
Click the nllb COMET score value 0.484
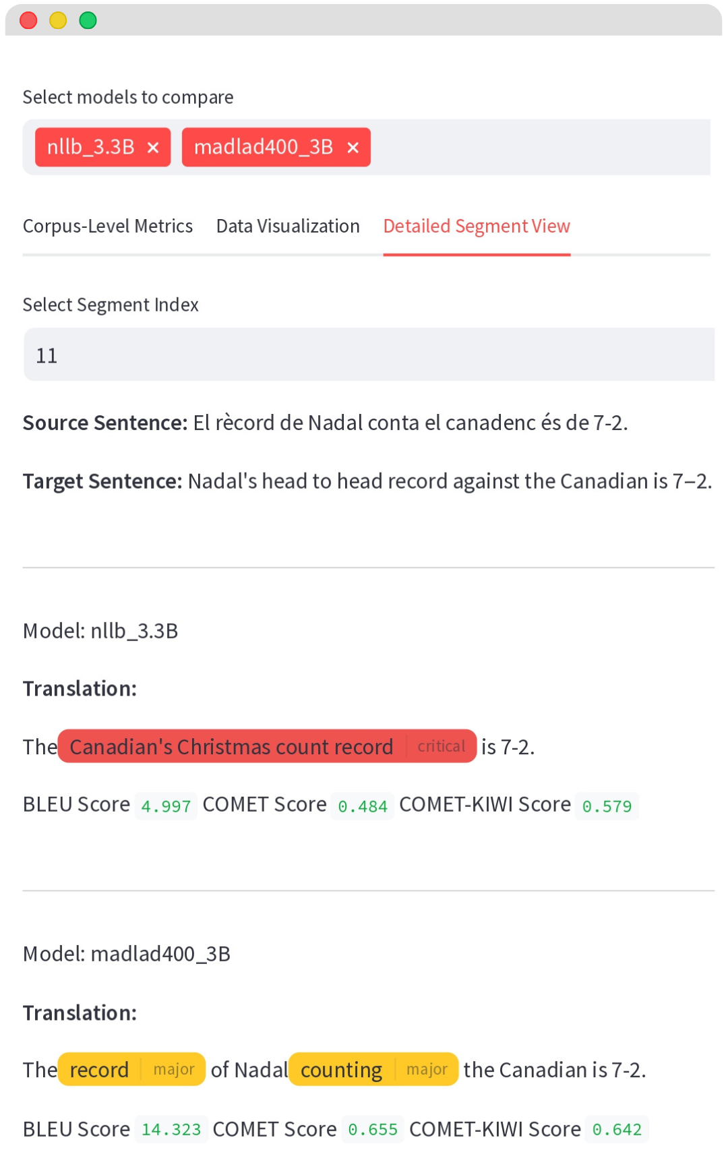(363, 806)
